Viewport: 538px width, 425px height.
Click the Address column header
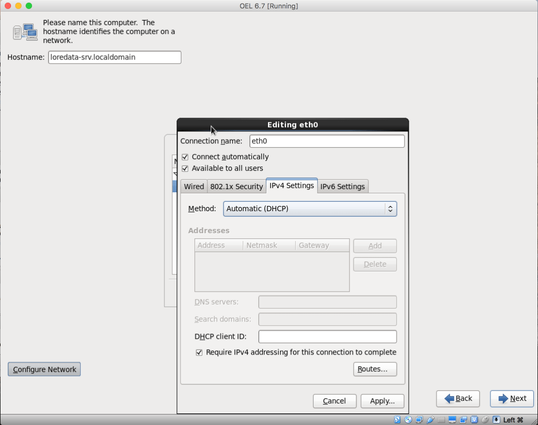[x=219, y=246]
